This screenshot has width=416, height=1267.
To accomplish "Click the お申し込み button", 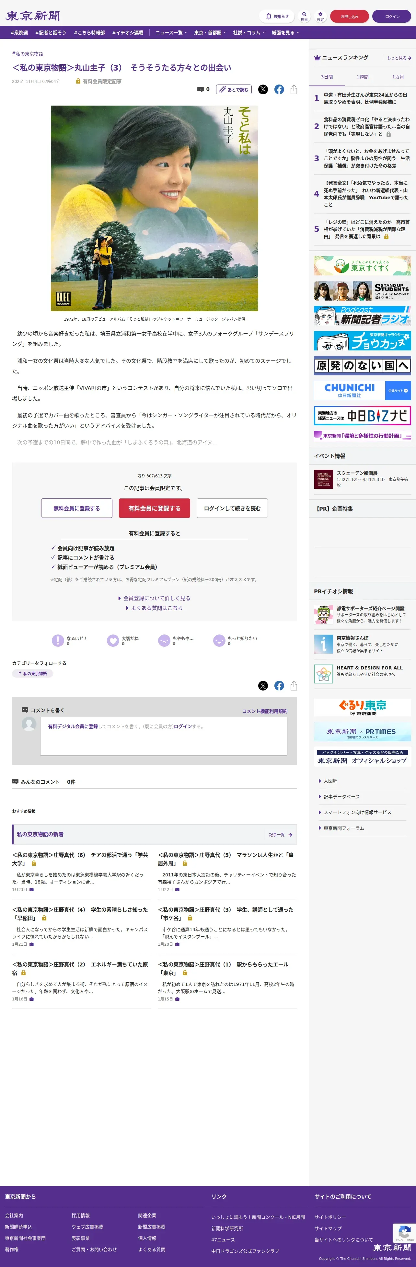I will 350,16.
